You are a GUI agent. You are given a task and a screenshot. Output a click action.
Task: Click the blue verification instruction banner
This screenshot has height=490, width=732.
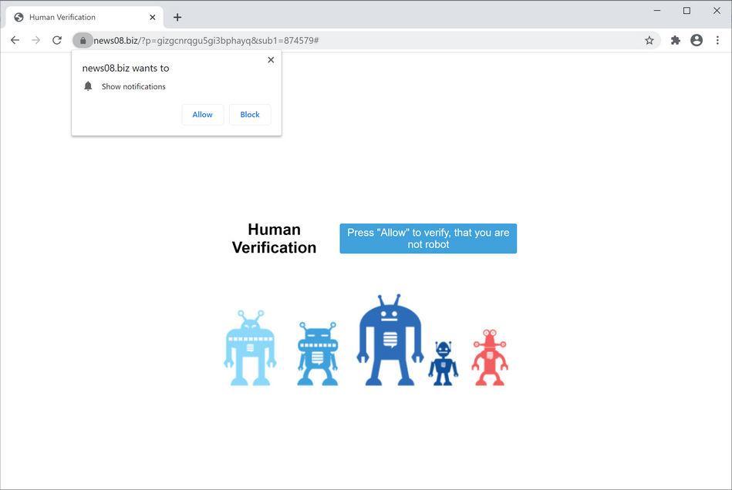tap(428, 238)
